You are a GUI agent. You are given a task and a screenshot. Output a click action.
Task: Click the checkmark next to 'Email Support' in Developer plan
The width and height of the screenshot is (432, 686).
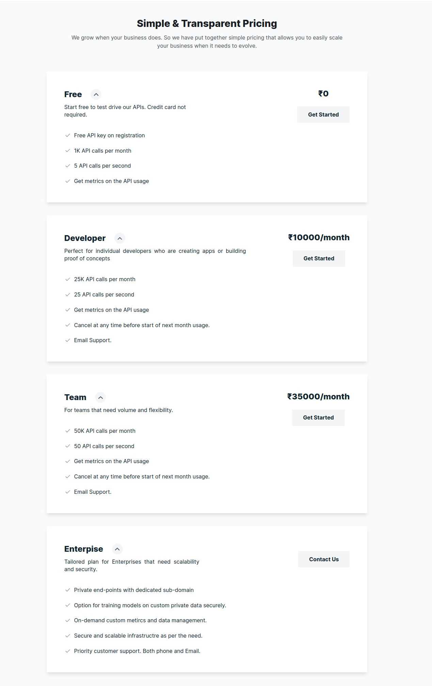coord(67,340)
